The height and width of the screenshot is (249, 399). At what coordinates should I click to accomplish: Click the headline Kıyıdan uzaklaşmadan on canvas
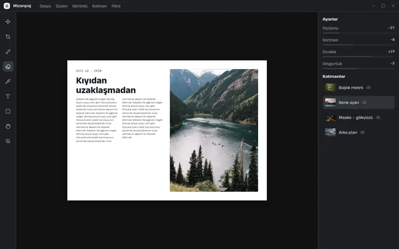point(106,85)
